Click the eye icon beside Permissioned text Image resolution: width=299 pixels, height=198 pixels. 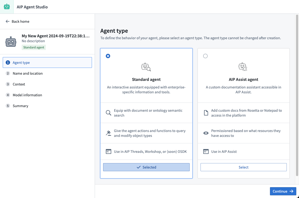click(x=206, y=133)
